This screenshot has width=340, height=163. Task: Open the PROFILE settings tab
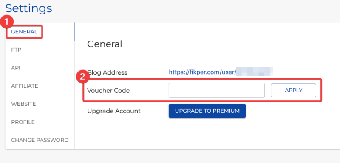pos(23,122)
